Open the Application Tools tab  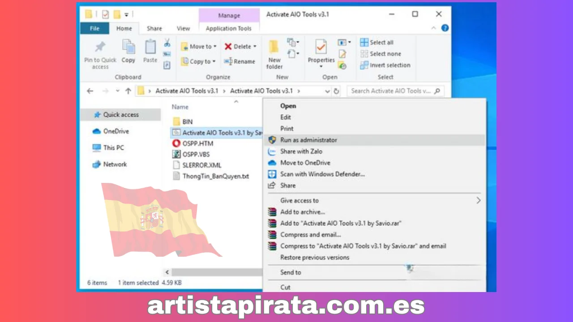(x=229, y=28)
